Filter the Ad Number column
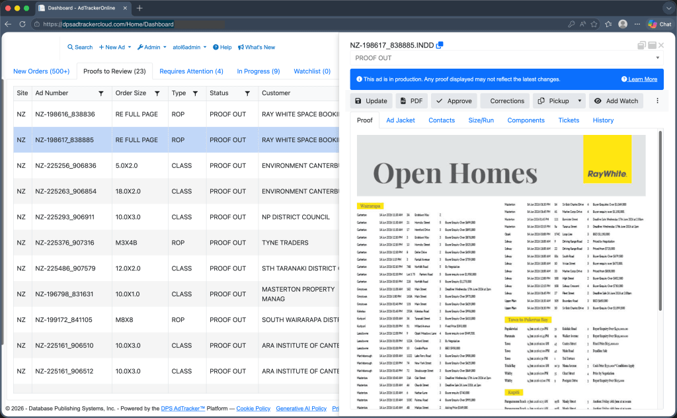 pos(101,93)
